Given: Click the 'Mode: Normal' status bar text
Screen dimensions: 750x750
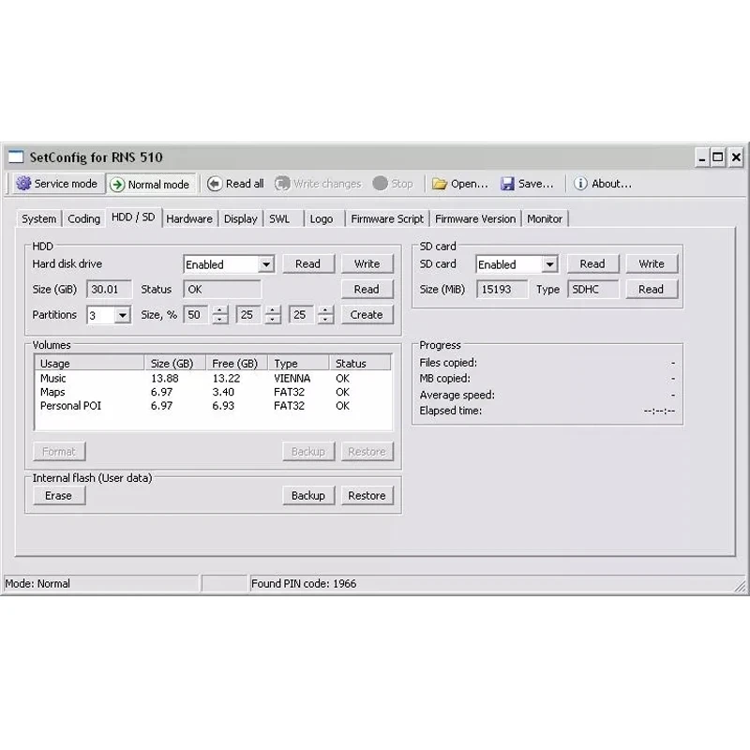Looking at the screenshot, I should [x=37, y=583].
